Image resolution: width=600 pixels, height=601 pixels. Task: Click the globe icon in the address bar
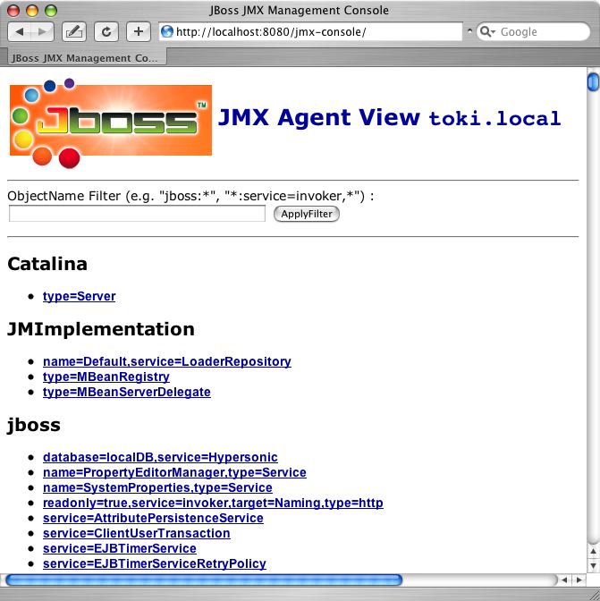click(167, 31)
